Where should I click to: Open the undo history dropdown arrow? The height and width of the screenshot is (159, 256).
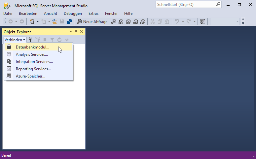pyautogui.click(x=183, y=21)
